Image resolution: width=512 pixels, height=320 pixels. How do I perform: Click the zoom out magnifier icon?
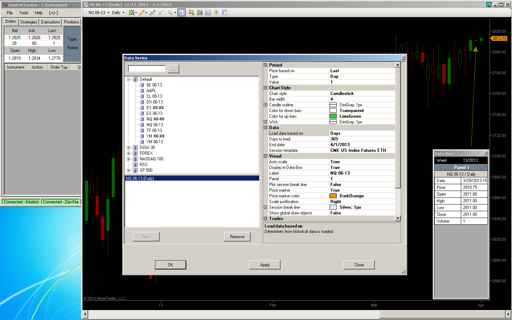tap(161, 12)
